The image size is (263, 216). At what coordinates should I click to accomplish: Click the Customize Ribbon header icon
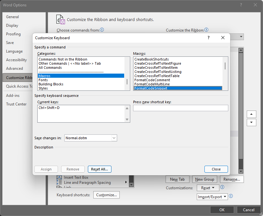click(60, 19)
